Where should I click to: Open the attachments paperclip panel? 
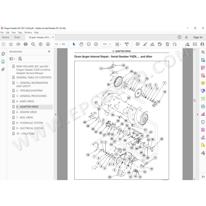3,69
